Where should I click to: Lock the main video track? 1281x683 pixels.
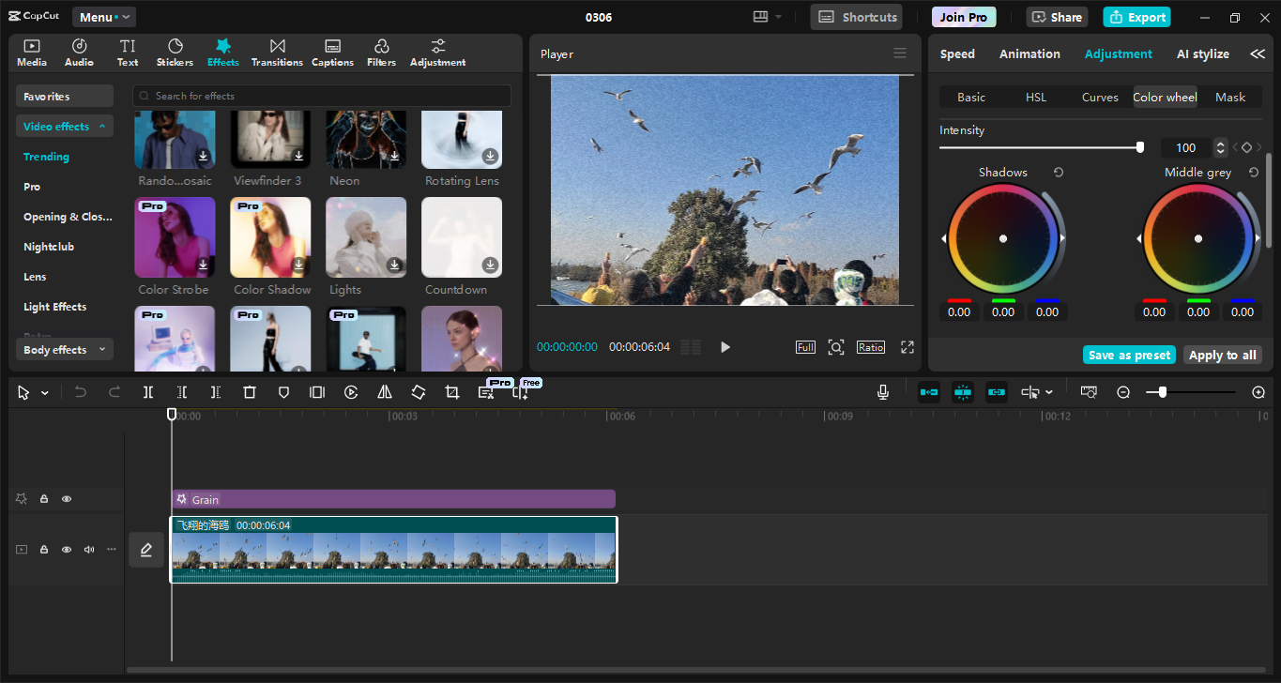tap(44, 550)
